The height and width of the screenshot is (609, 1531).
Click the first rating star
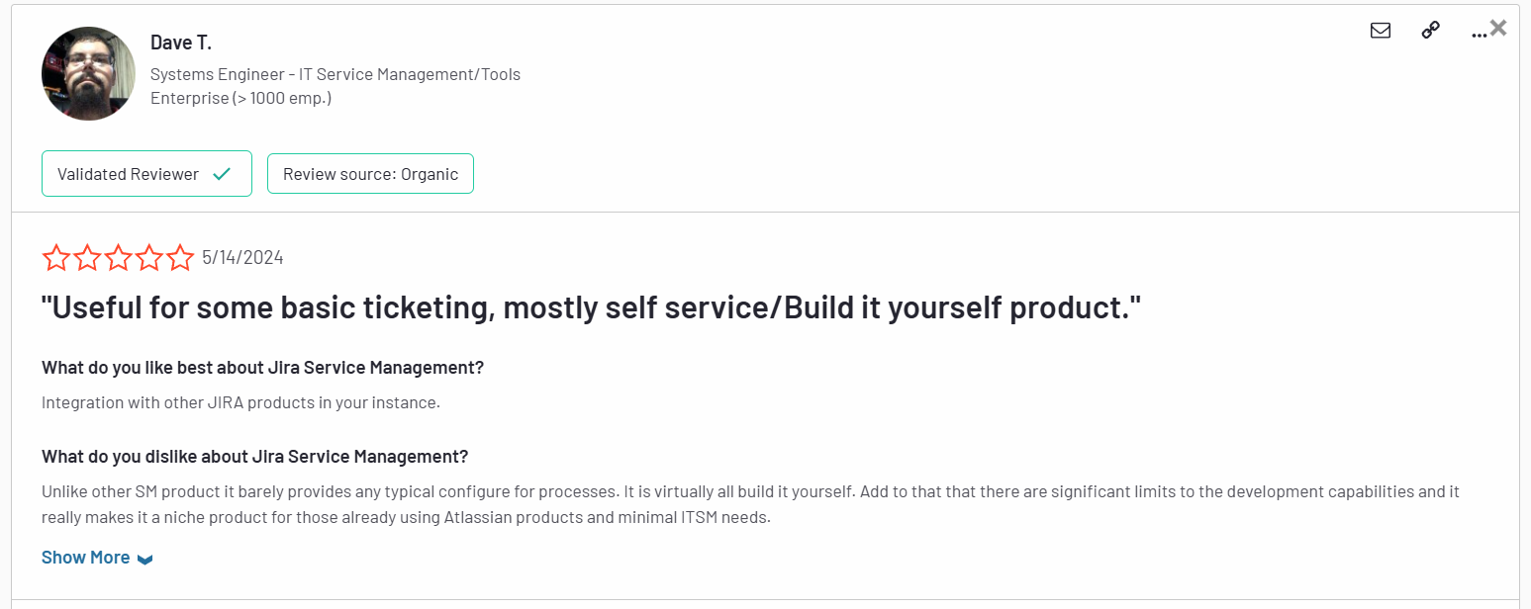click(x=56, y=258)
